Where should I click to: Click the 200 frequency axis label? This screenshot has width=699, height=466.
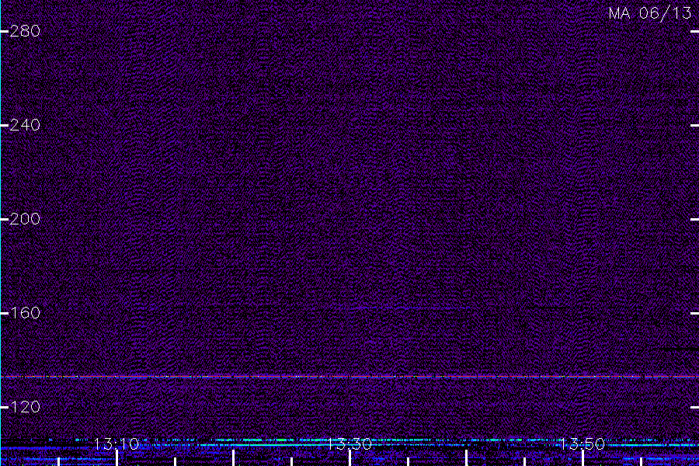pos(25,219)
